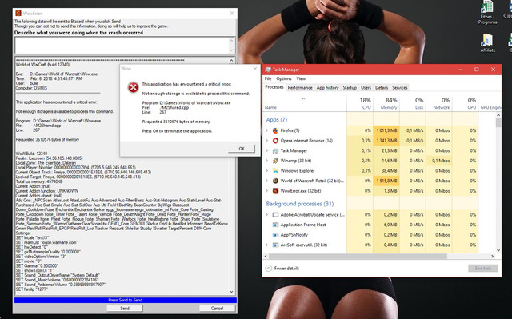Click Send in the WowError window

pos(125,309)
